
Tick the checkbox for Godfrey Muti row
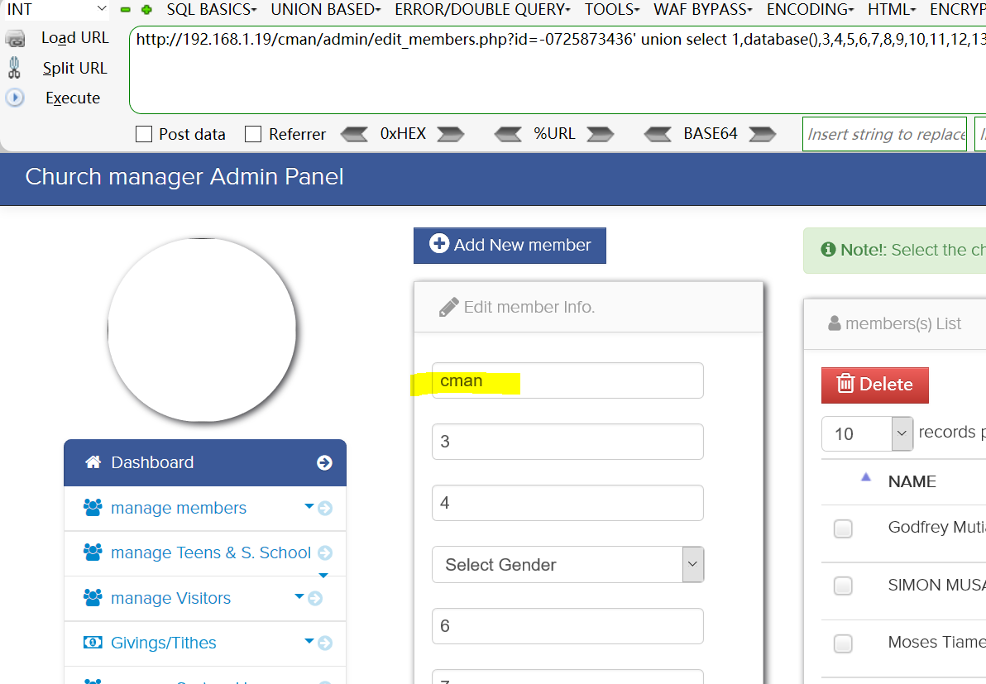(x=843, y=528)
